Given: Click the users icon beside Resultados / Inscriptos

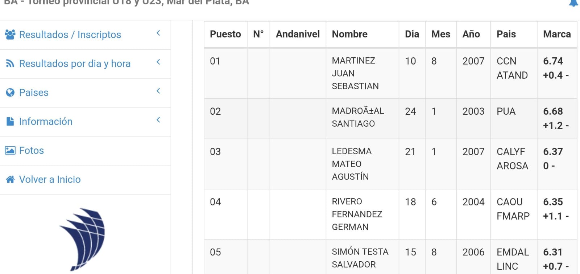Looking at the screenshot, I should (10, 34).
